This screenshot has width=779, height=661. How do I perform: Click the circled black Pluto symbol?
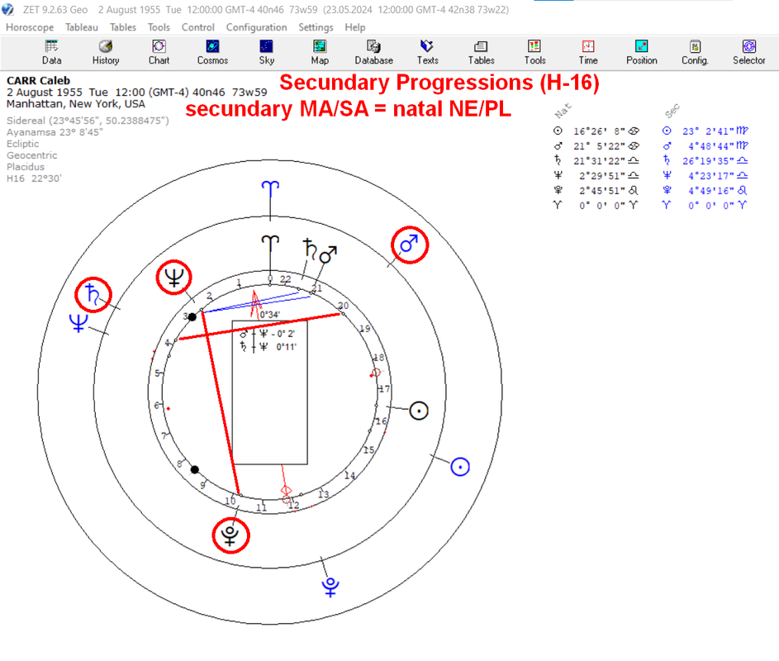(230, 535)
